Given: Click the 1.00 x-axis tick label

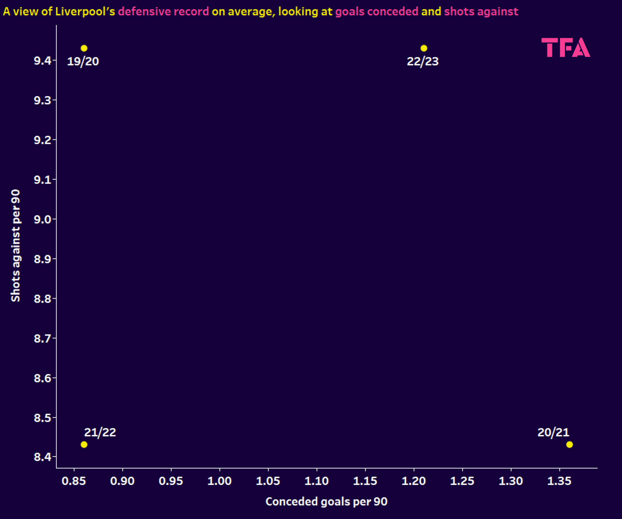Looking at the screenshot, I should [219, 481].
